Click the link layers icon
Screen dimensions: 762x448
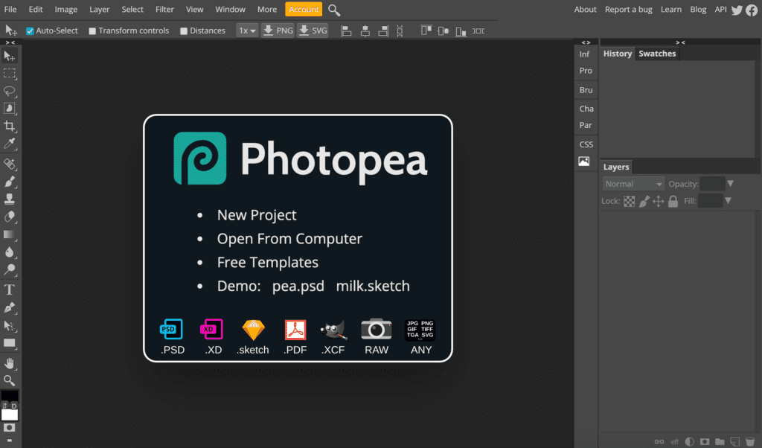(x=659, y=442)
